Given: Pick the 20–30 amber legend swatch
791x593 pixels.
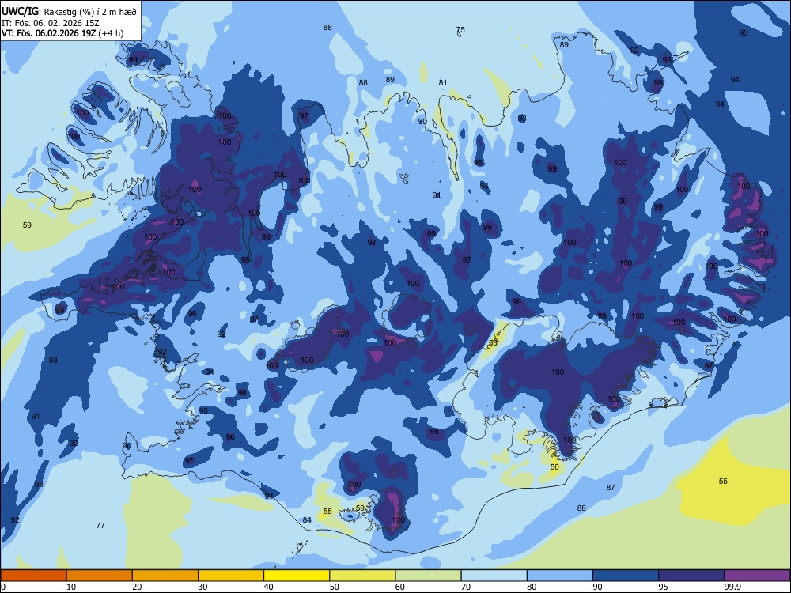Looking at the screenshot, I should point(165,576).
